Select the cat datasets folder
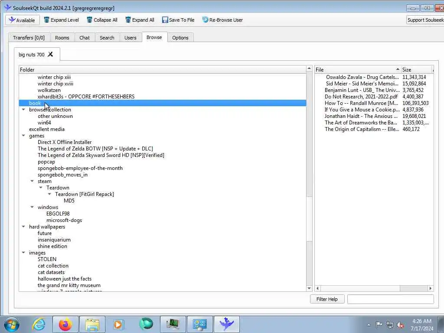 tap(51, 272)
